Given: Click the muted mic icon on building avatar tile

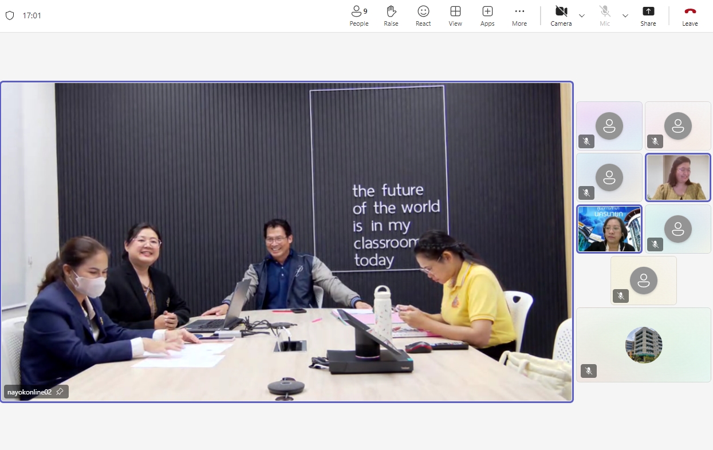Looking at the screenshot, I should pos(588,370).
